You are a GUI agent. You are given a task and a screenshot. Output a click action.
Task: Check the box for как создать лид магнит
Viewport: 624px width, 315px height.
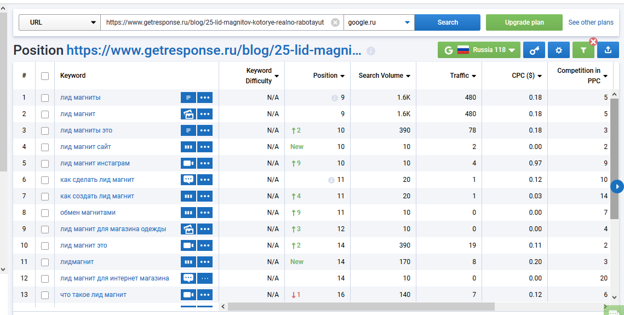tap(45, 197)
